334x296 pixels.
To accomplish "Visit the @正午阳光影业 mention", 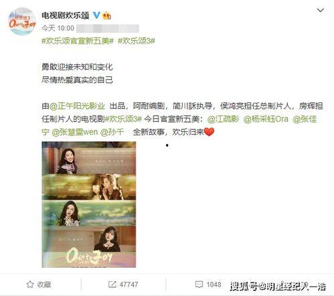I will (x=77, y=106).
